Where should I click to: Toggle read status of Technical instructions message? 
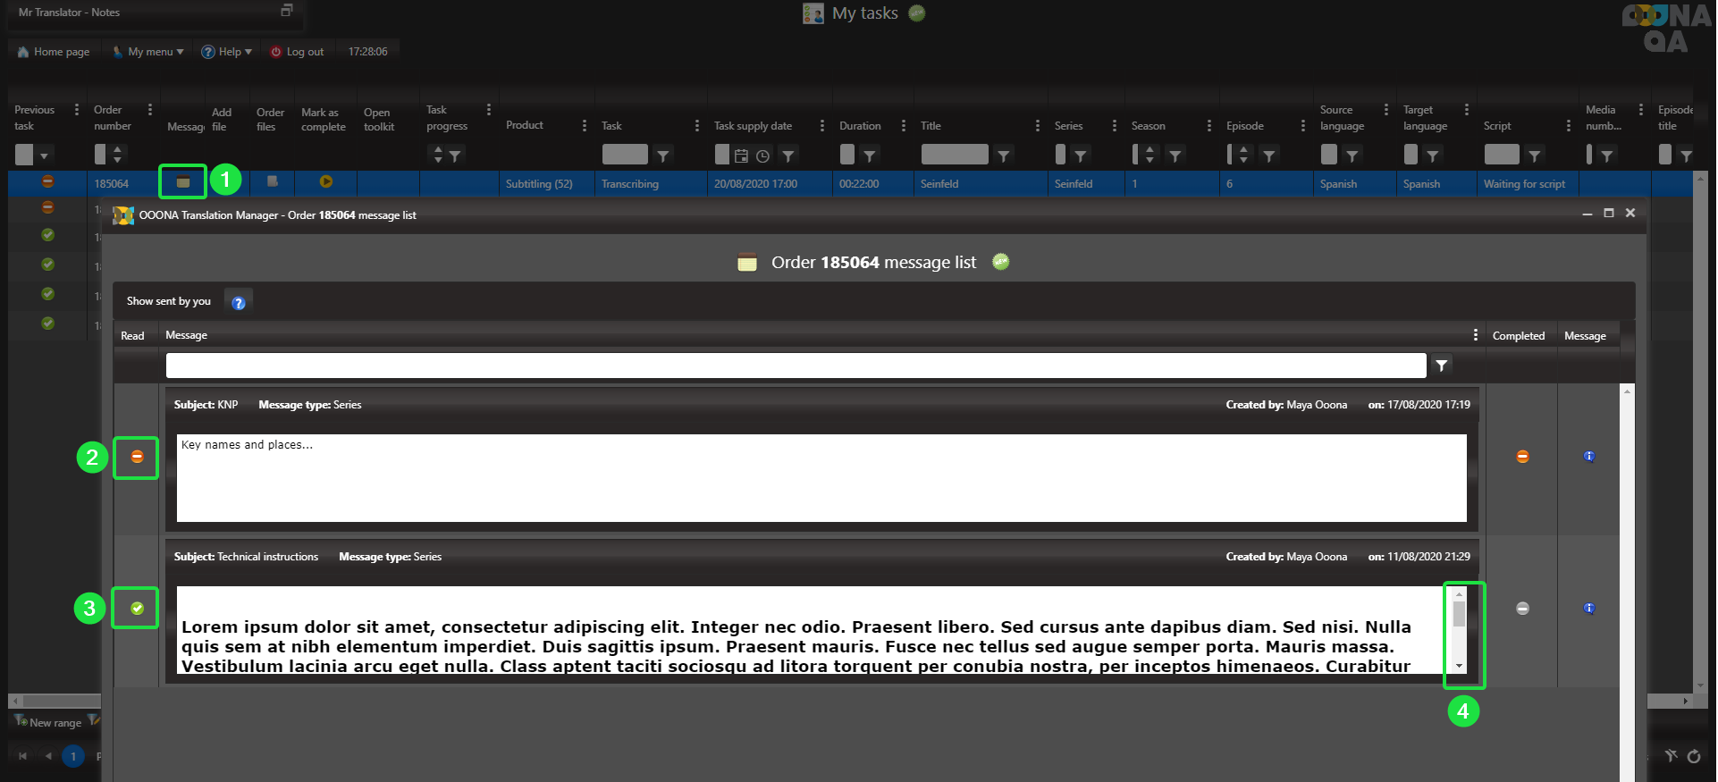(137, 609)
